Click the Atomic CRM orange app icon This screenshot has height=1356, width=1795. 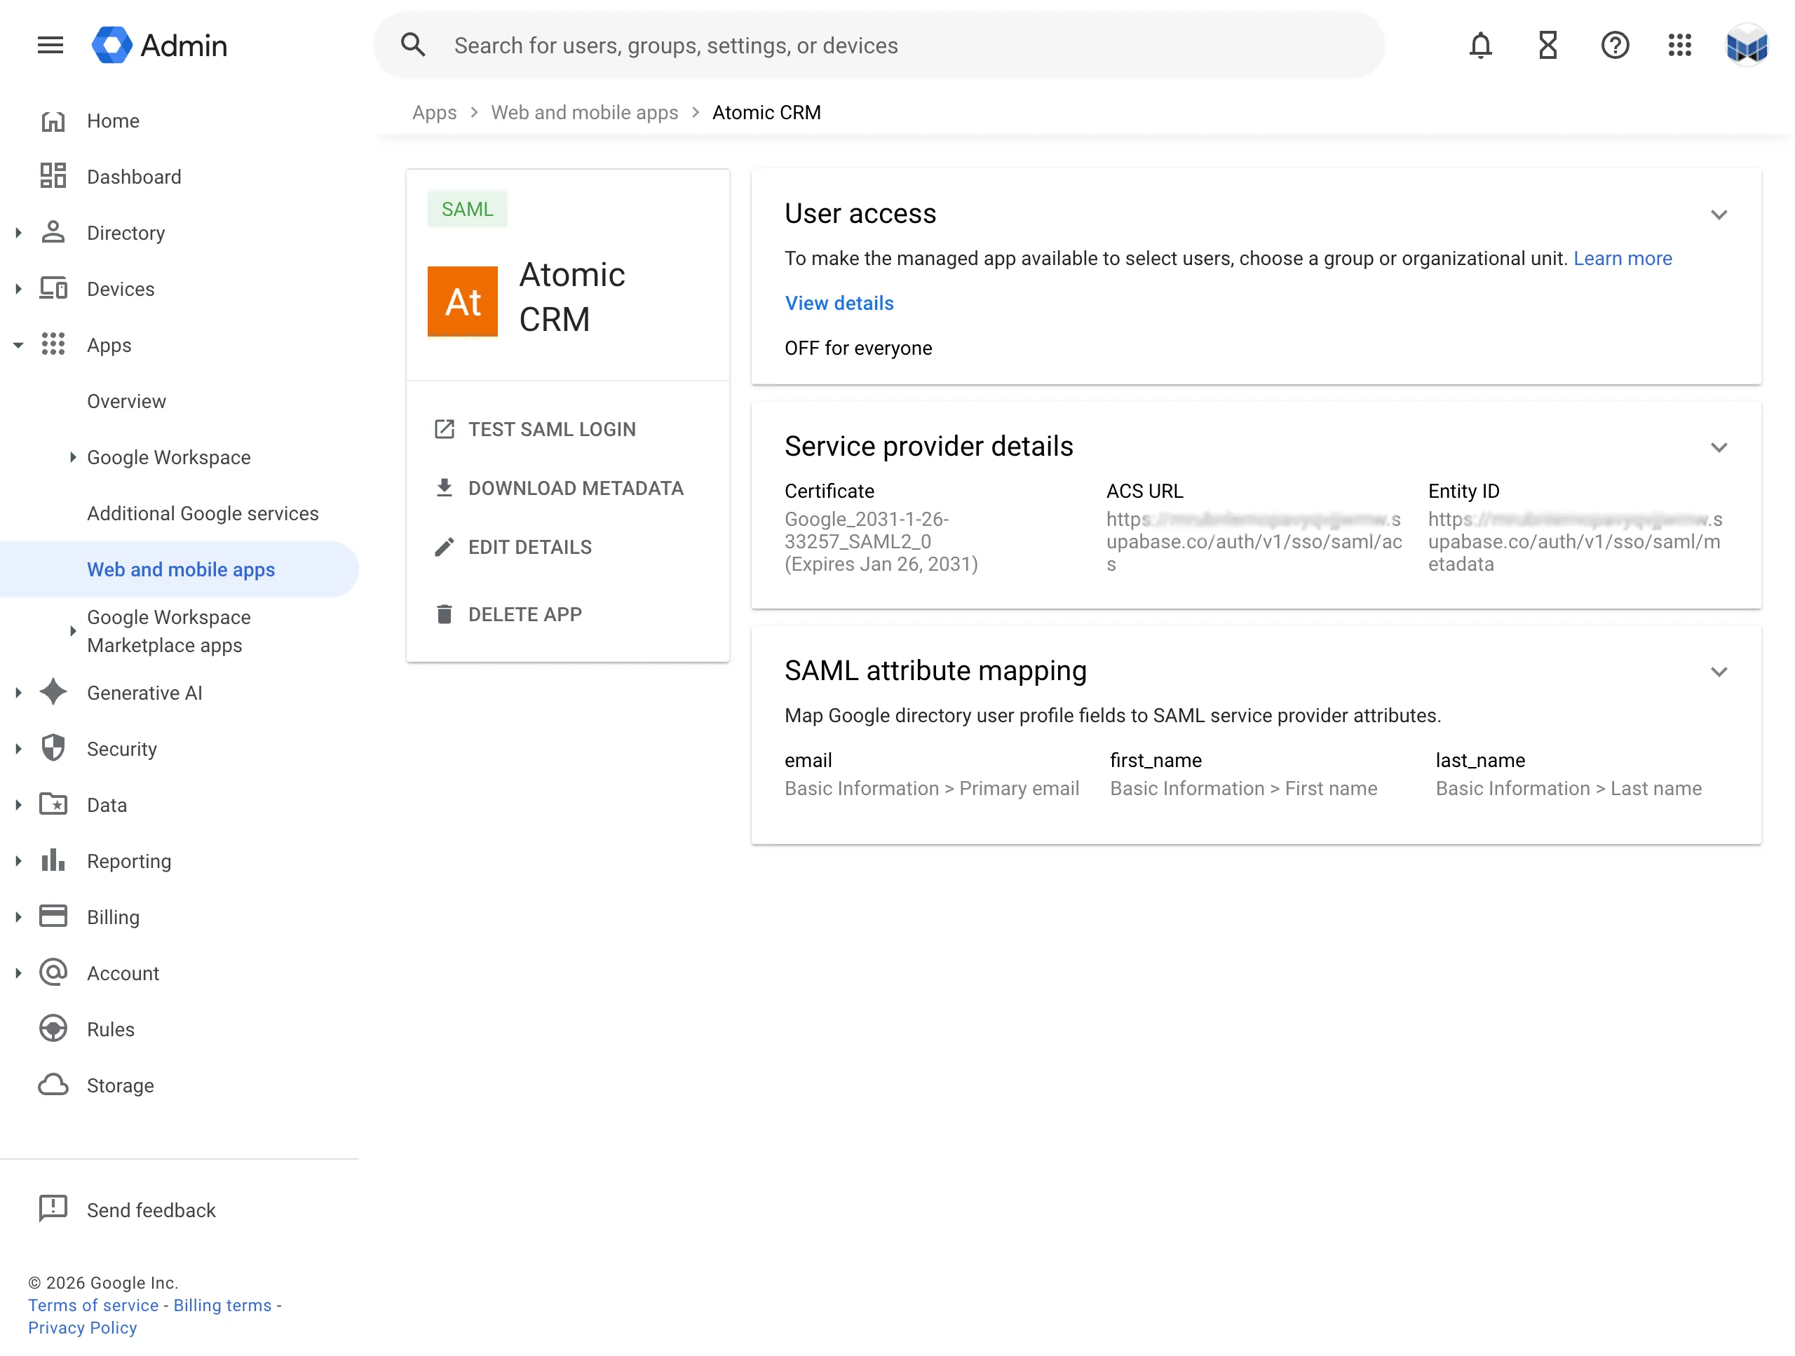pos(463,301)
